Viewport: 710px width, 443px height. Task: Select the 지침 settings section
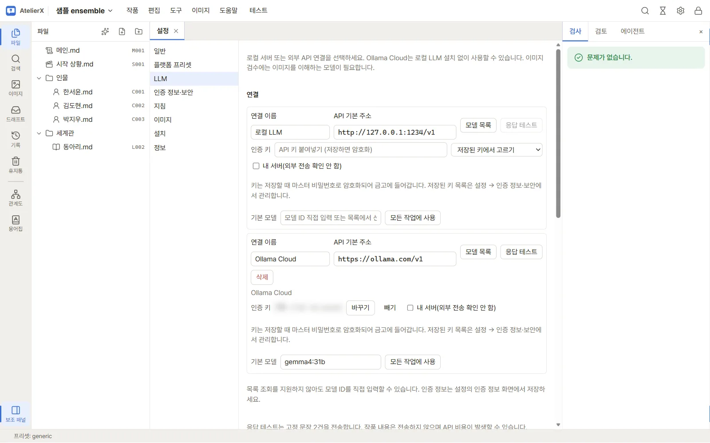pos(194,106)
